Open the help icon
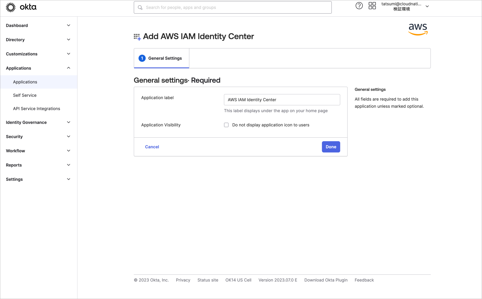 click(359, 6)
